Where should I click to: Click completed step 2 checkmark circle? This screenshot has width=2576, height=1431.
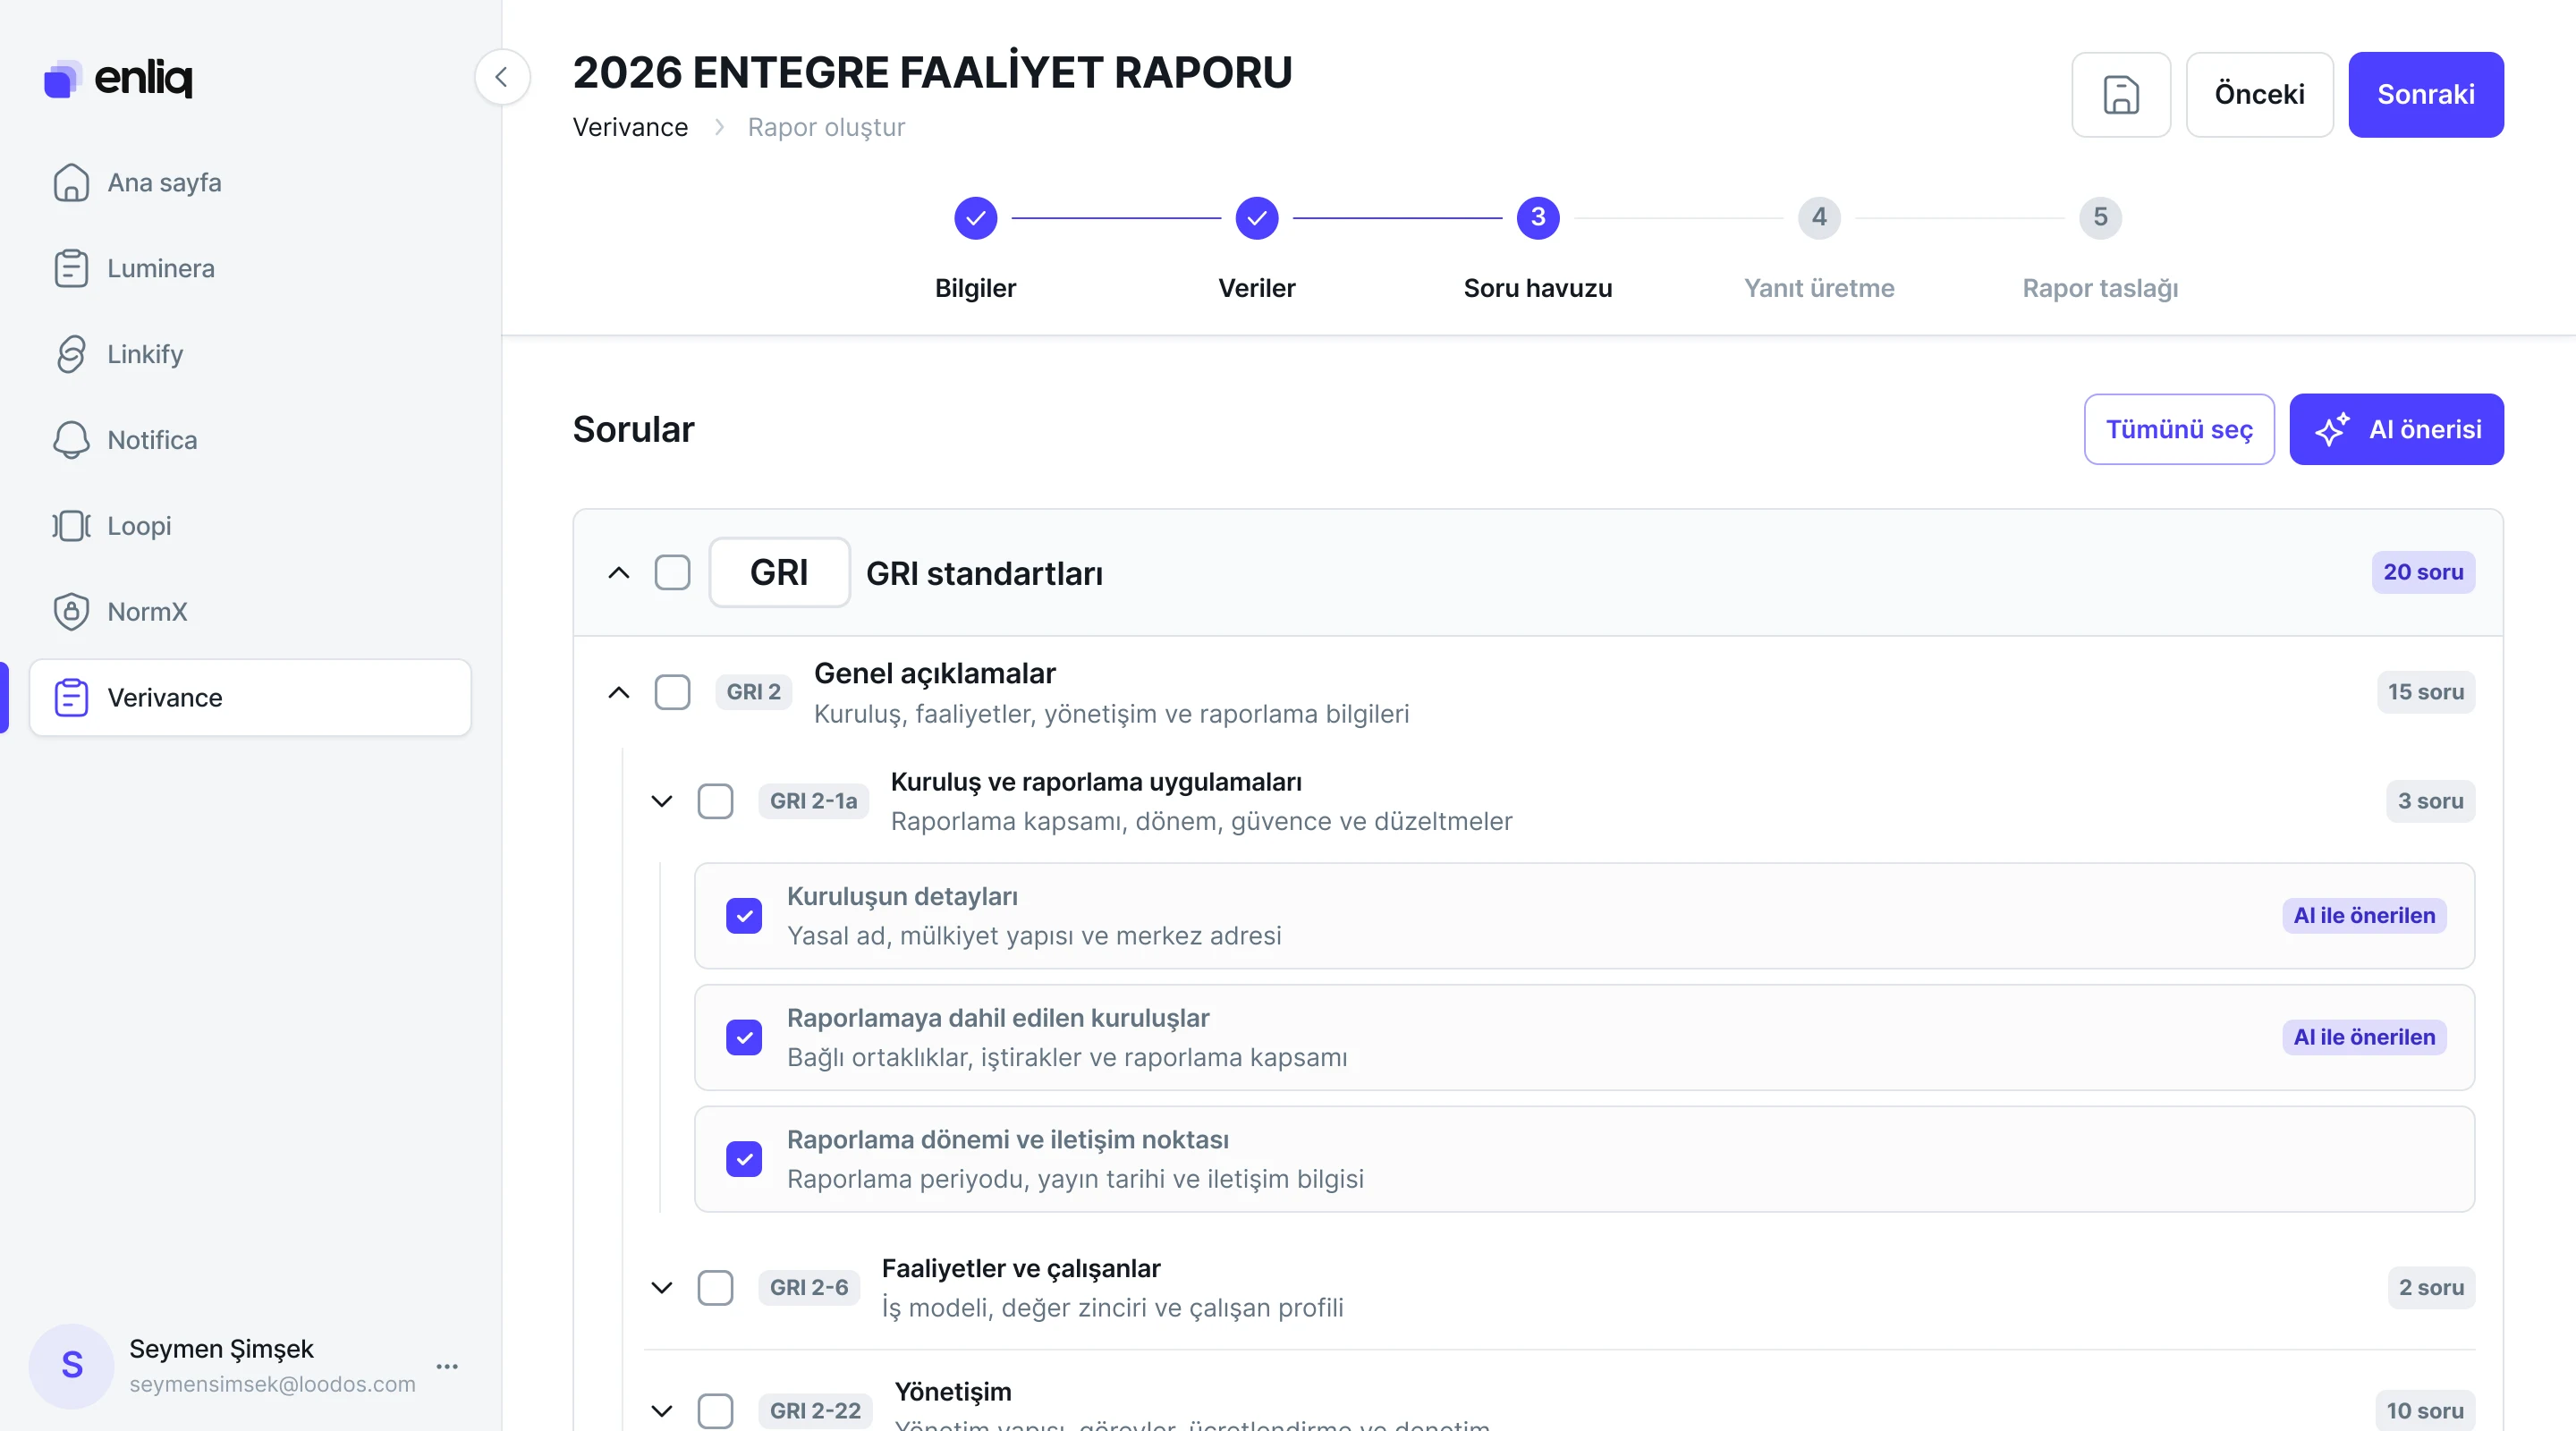(x=1256, y=218)
